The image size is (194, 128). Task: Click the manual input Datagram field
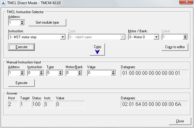[154, 73]
